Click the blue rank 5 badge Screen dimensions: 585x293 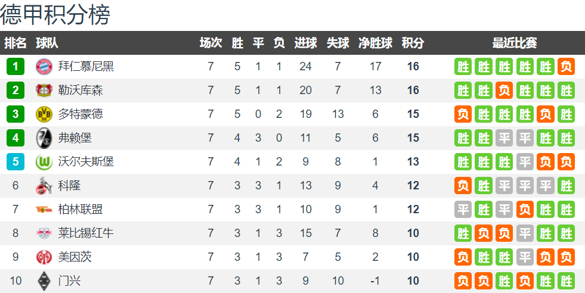pos(16,162)
